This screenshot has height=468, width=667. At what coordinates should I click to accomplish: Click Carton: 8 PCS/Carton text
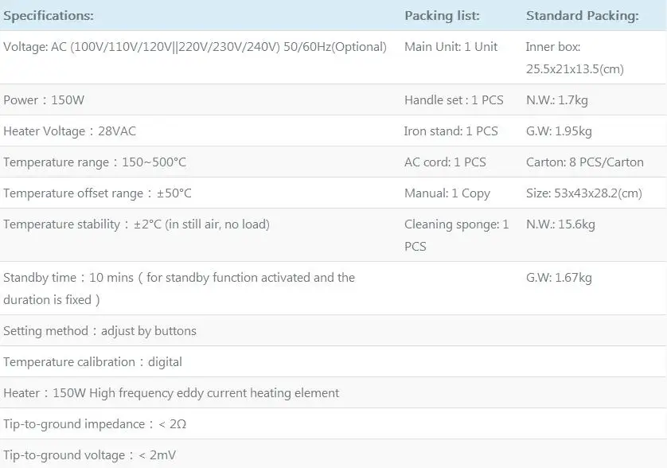pos(585,162)
